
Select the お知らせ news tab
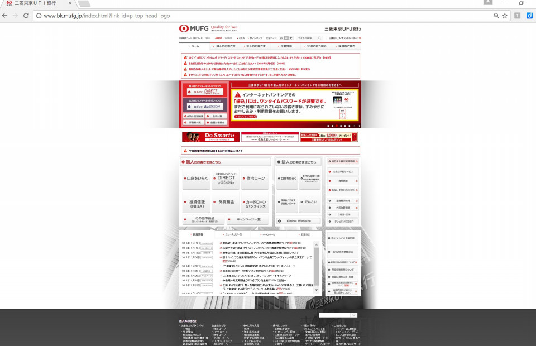click(x=304, y=234)
